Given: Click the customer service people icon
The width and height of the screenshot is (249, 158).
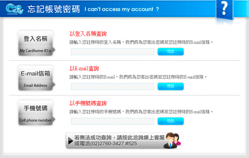Looking at the screenshot, I should (173, 141).
